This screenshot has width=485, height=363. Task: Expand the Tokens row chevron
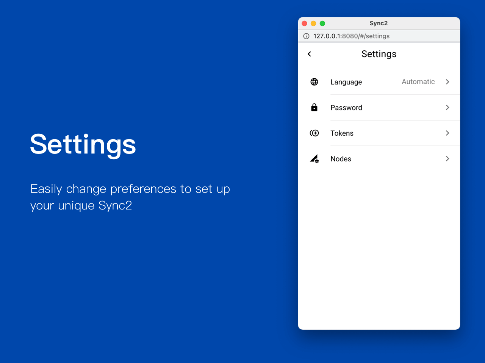[x=447, y=133]
